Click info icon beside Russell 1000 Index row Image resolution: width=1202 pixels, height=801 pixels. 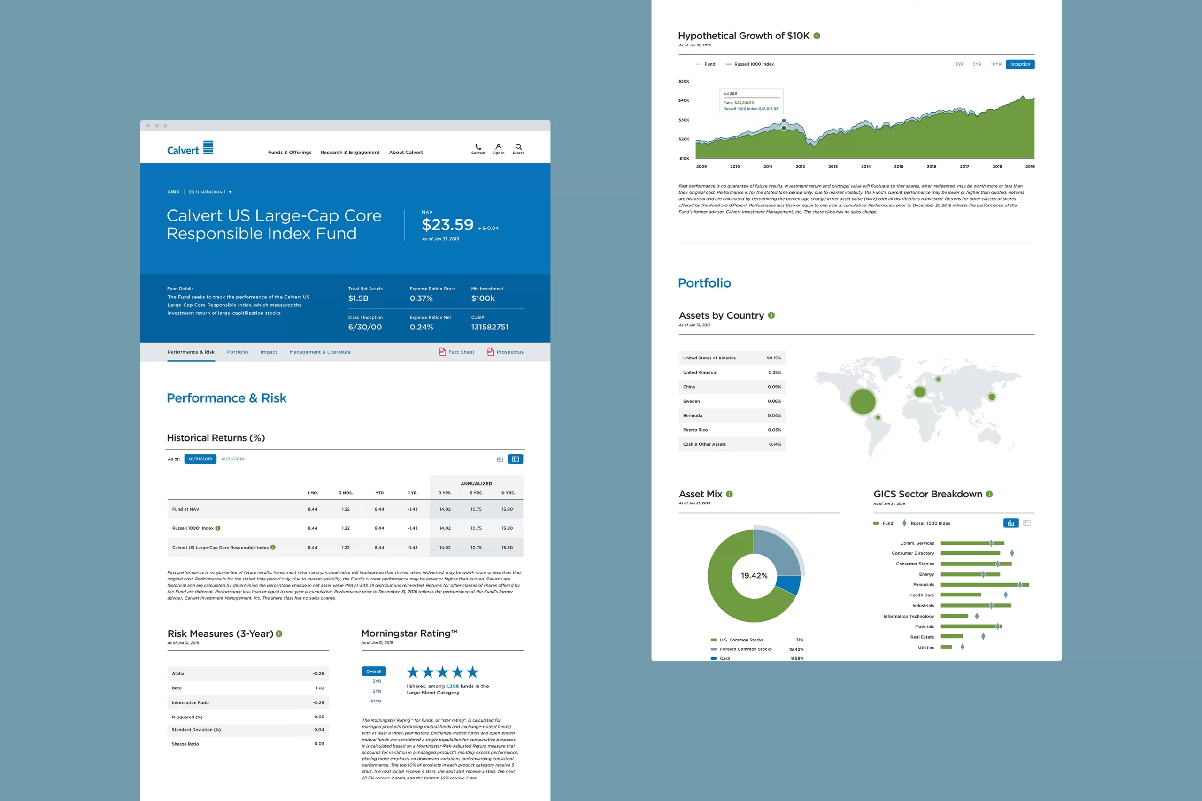[218, 528]
